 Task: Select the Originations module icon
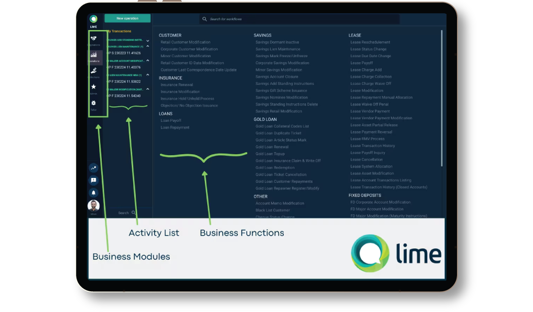click(93, 39)
